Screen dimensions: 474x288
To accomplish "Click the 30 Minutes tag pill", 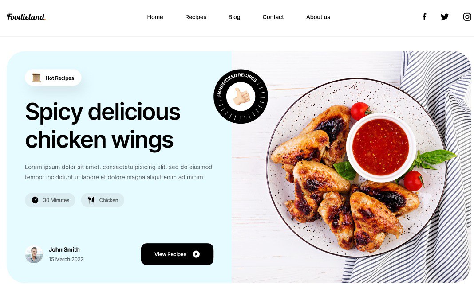I will (50, 200).
